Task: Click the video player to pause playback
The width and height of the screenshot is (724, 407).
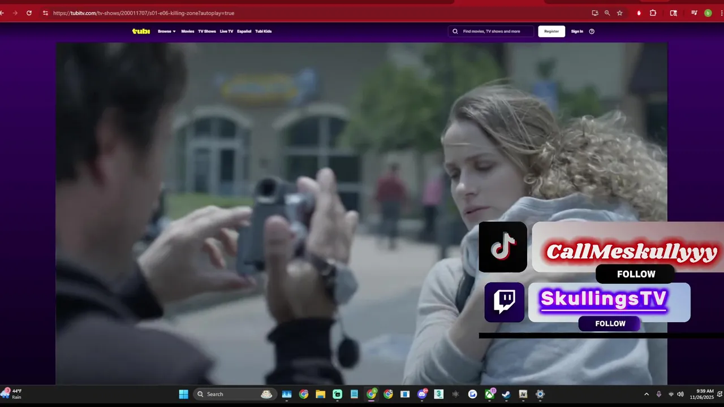Action: [x=361, y=214]
